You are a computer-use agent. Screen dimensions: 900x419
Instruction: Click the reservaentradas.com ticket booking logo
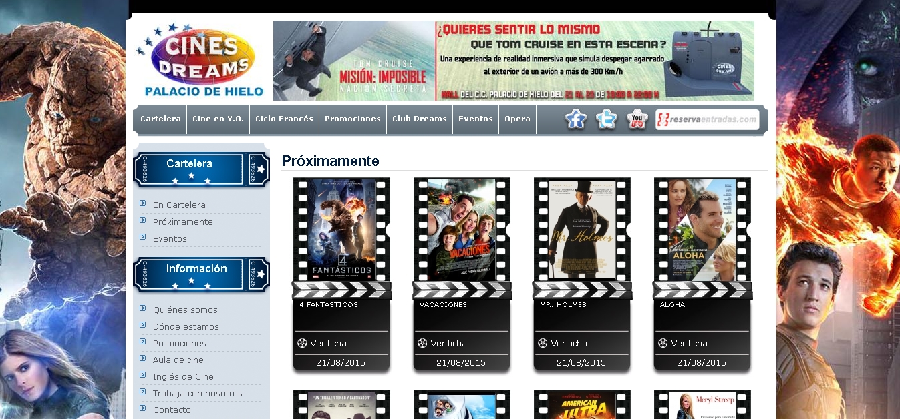pos(708,119)
